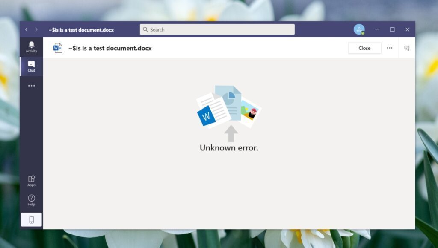438x248 pixels.
Task: Click the Unknown error message text
Action: tap(229, 147)
